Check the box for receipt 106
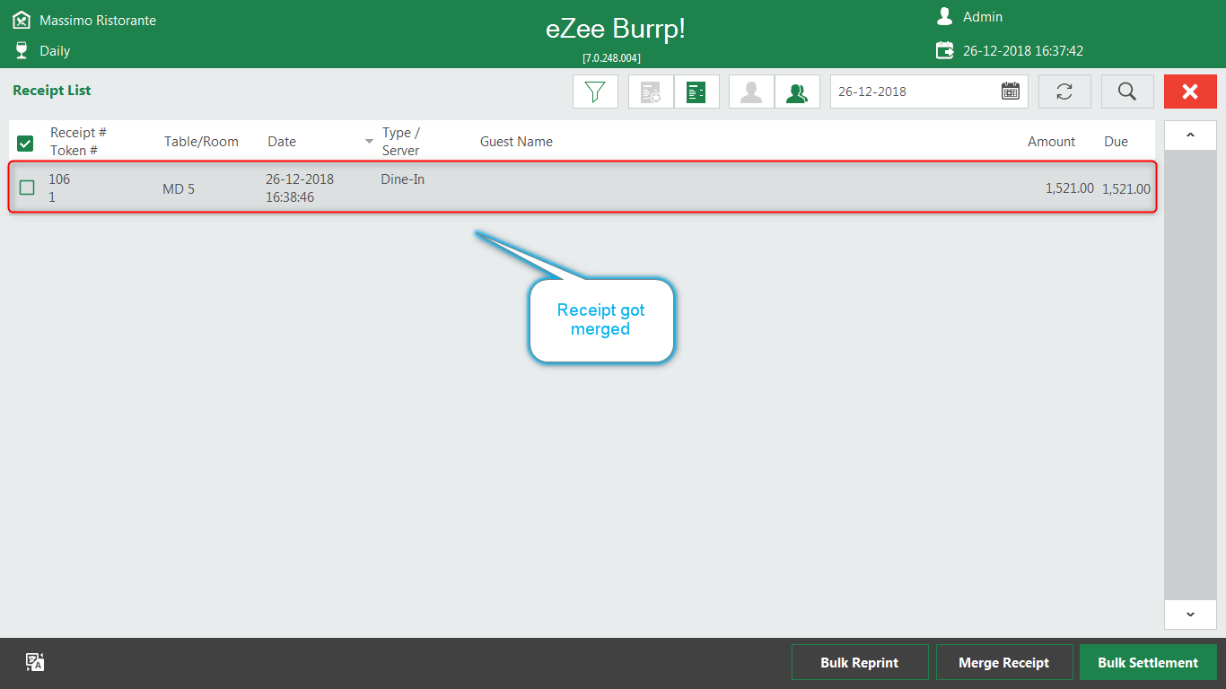Viewport: 1226px width, 689px height. [27, 188]
